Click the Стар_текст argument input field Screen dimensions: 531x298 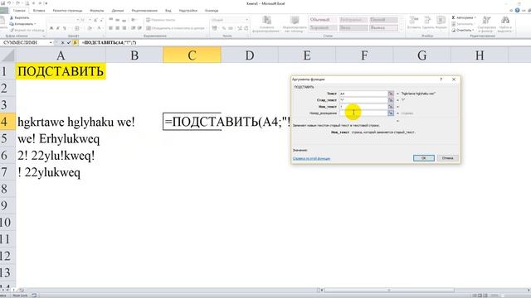pos(363,100)
